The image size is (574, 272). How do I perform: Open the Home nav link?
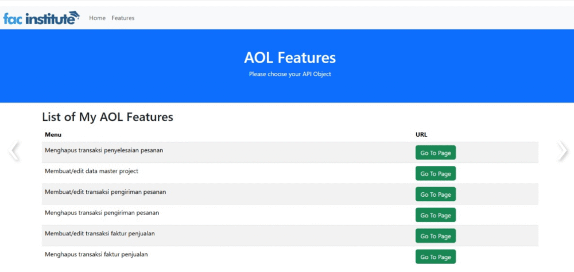98,18
